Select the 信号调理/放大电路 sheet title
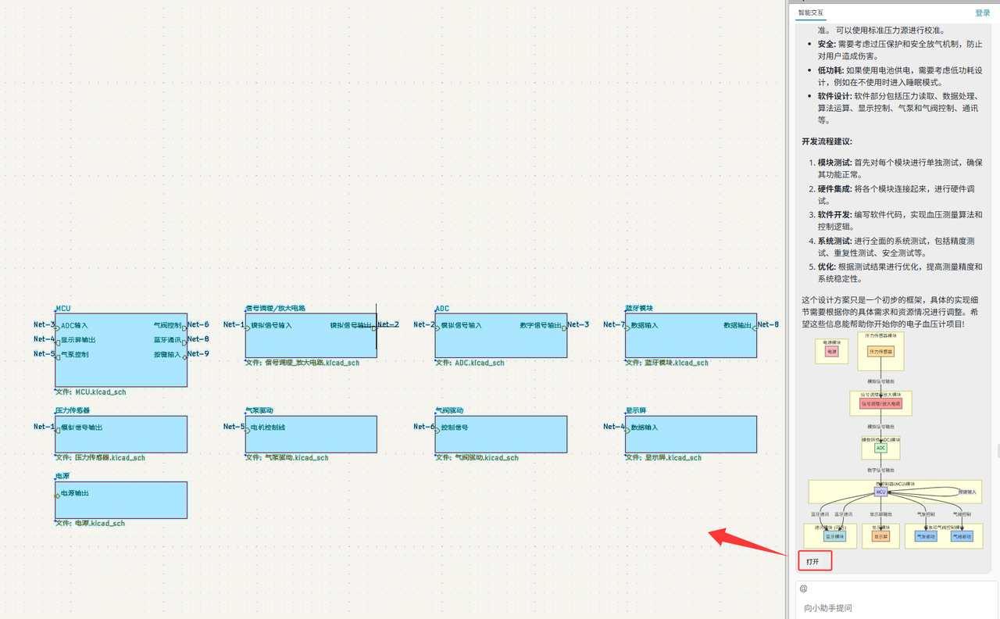The image size is (1000, 619). 275,309
